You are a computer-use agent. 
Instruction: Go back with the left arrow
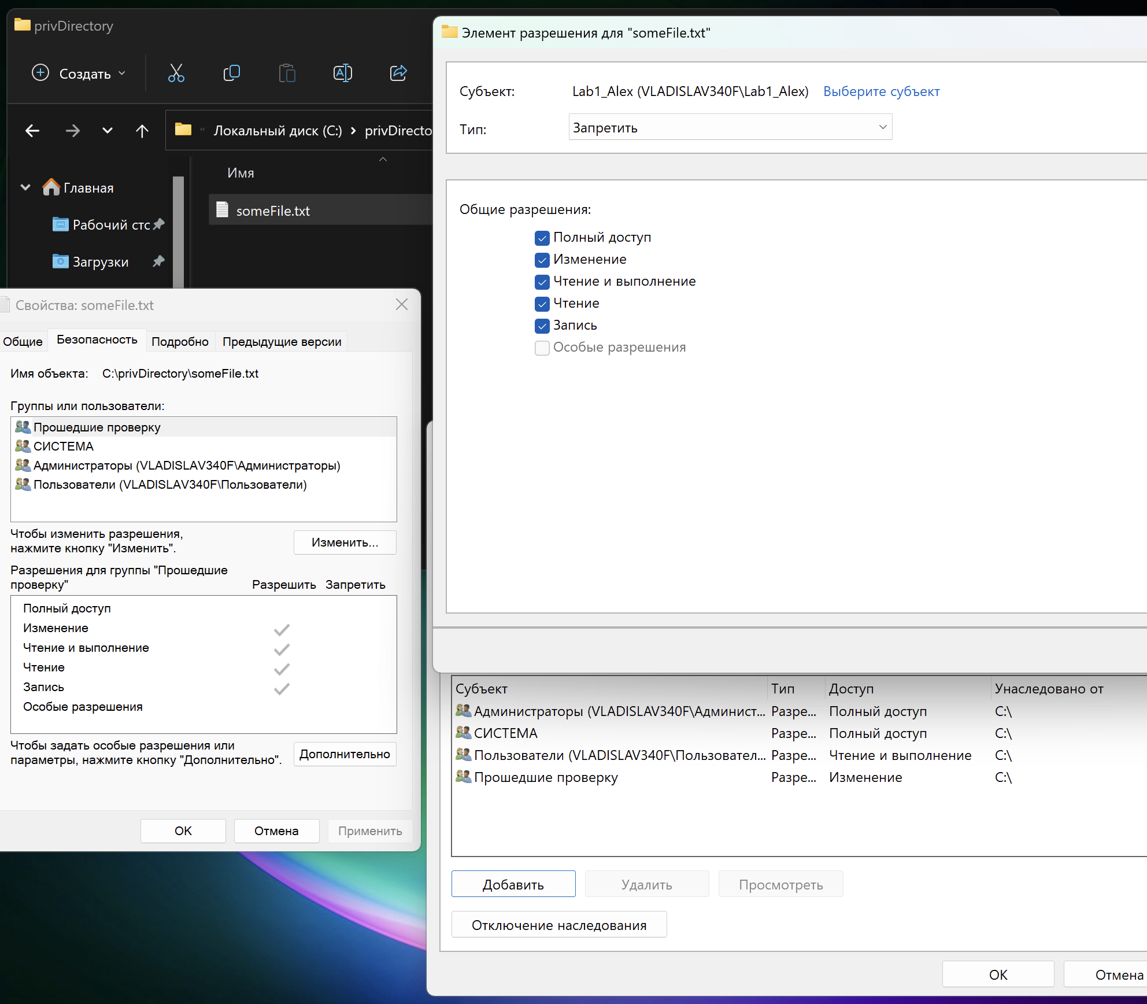click(x=32, y=131)
